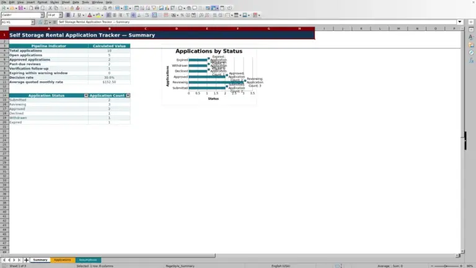The width and height of the screenshot is (476, 268).
Task: Open the Sheet menu
Action: pyautogui.click(x=66, y=2)
